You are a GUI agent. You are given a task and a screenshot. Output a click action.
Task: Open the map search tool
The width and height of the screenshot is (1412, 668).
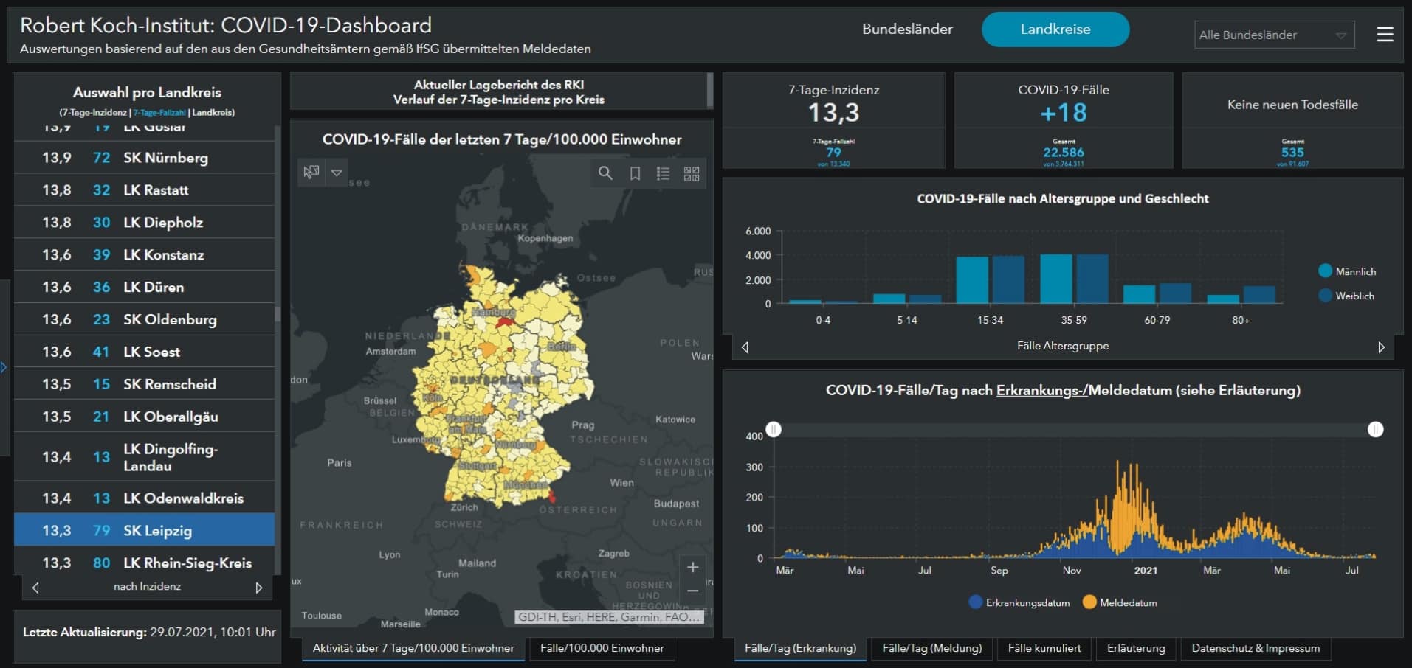point(605,173)
